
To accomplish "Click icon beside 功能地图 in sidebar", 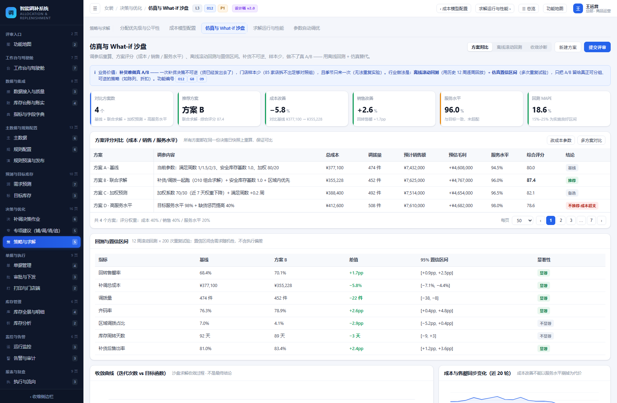I will pyautogui.click(x=8, y=45).
